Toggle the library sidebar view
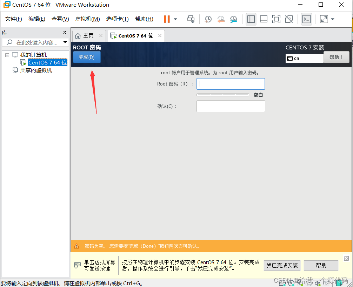Image resolution: width=353 pixels, height=287 pixels. tap(251, 19)
